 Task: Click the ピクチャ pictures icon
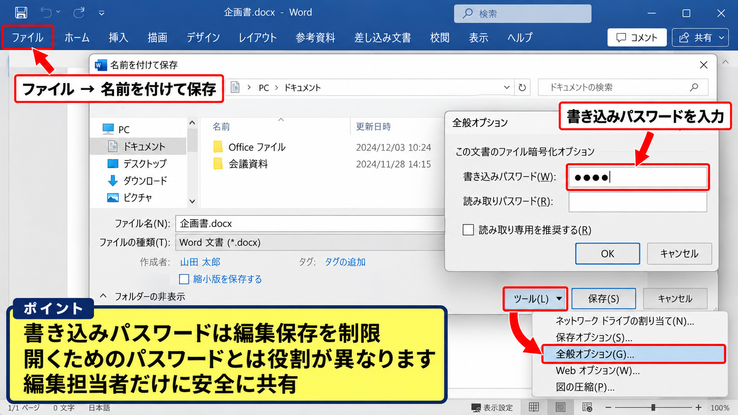click(113, 198)
